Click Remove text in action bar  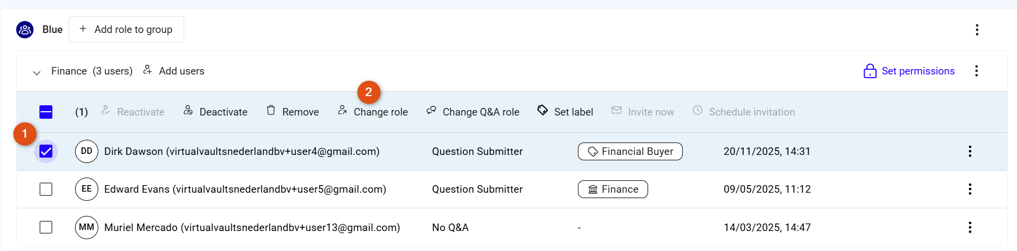coord(300,112)
